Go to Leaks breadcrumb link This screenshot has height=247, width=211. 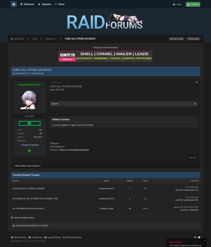coord(35,39)
